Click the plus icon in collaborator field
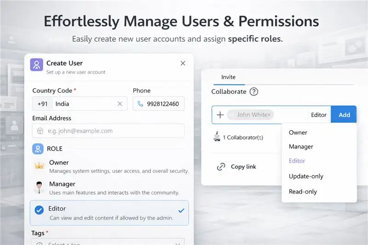 (220, 115)
